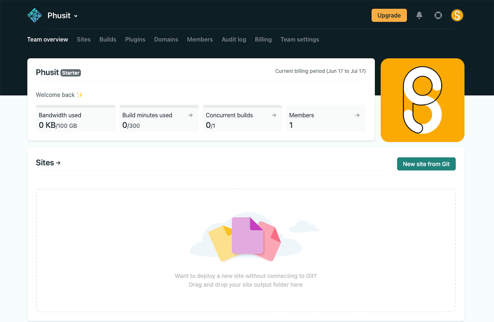Open the Audit log tab
Image resolution: width=494 pixels, height=322 pixels.
[234, 40]
